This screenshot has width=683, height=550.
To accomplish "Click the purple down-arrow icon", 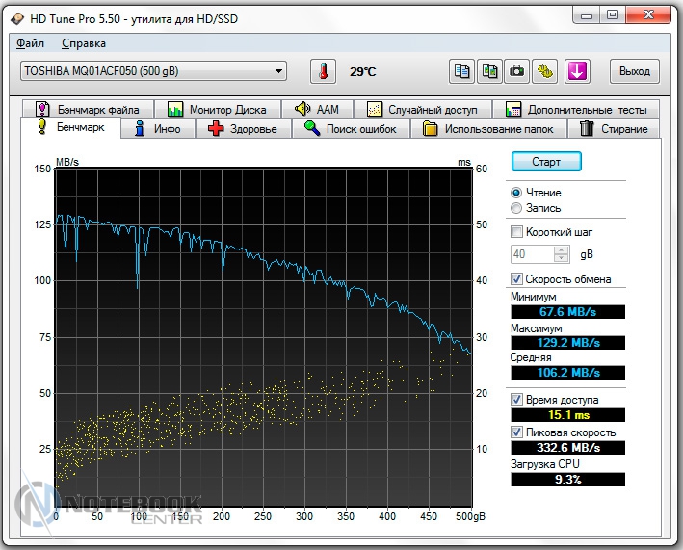I will [578, 71].
